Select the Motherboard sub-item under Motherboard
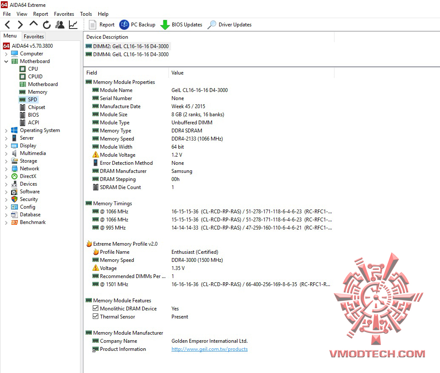Screen dimensions: 440x373 (38, 84)
